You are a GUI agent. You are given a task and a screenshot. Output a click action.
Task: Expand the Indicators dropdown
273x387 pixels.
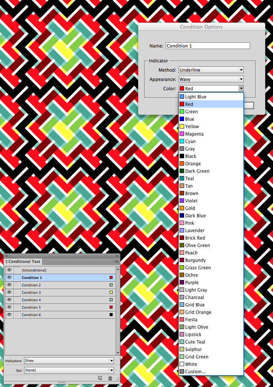point(69,361)
